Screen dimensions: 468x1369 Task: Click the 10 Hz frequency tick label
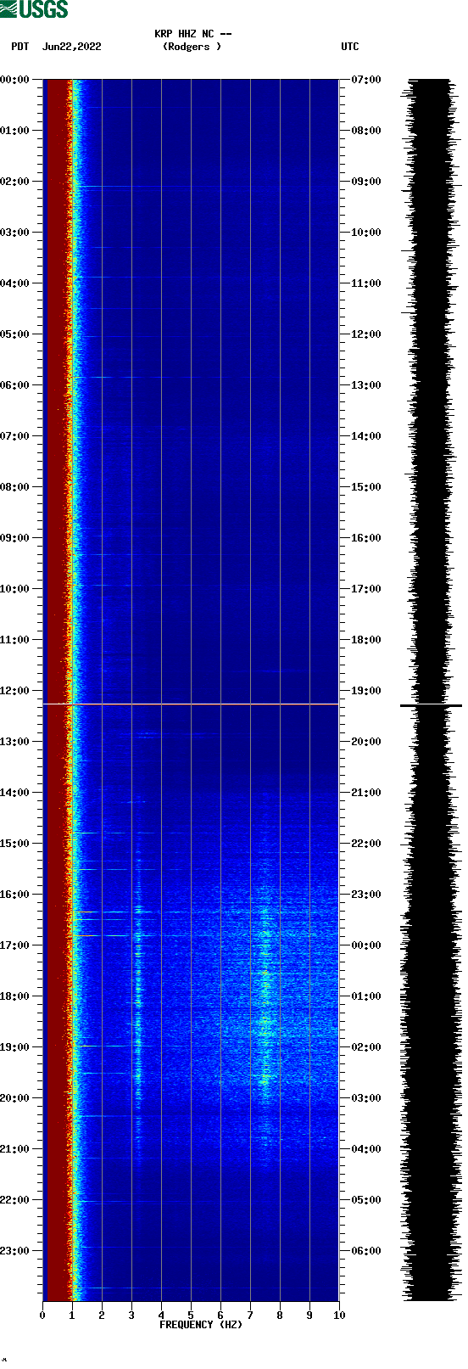tap(339, 1316)
